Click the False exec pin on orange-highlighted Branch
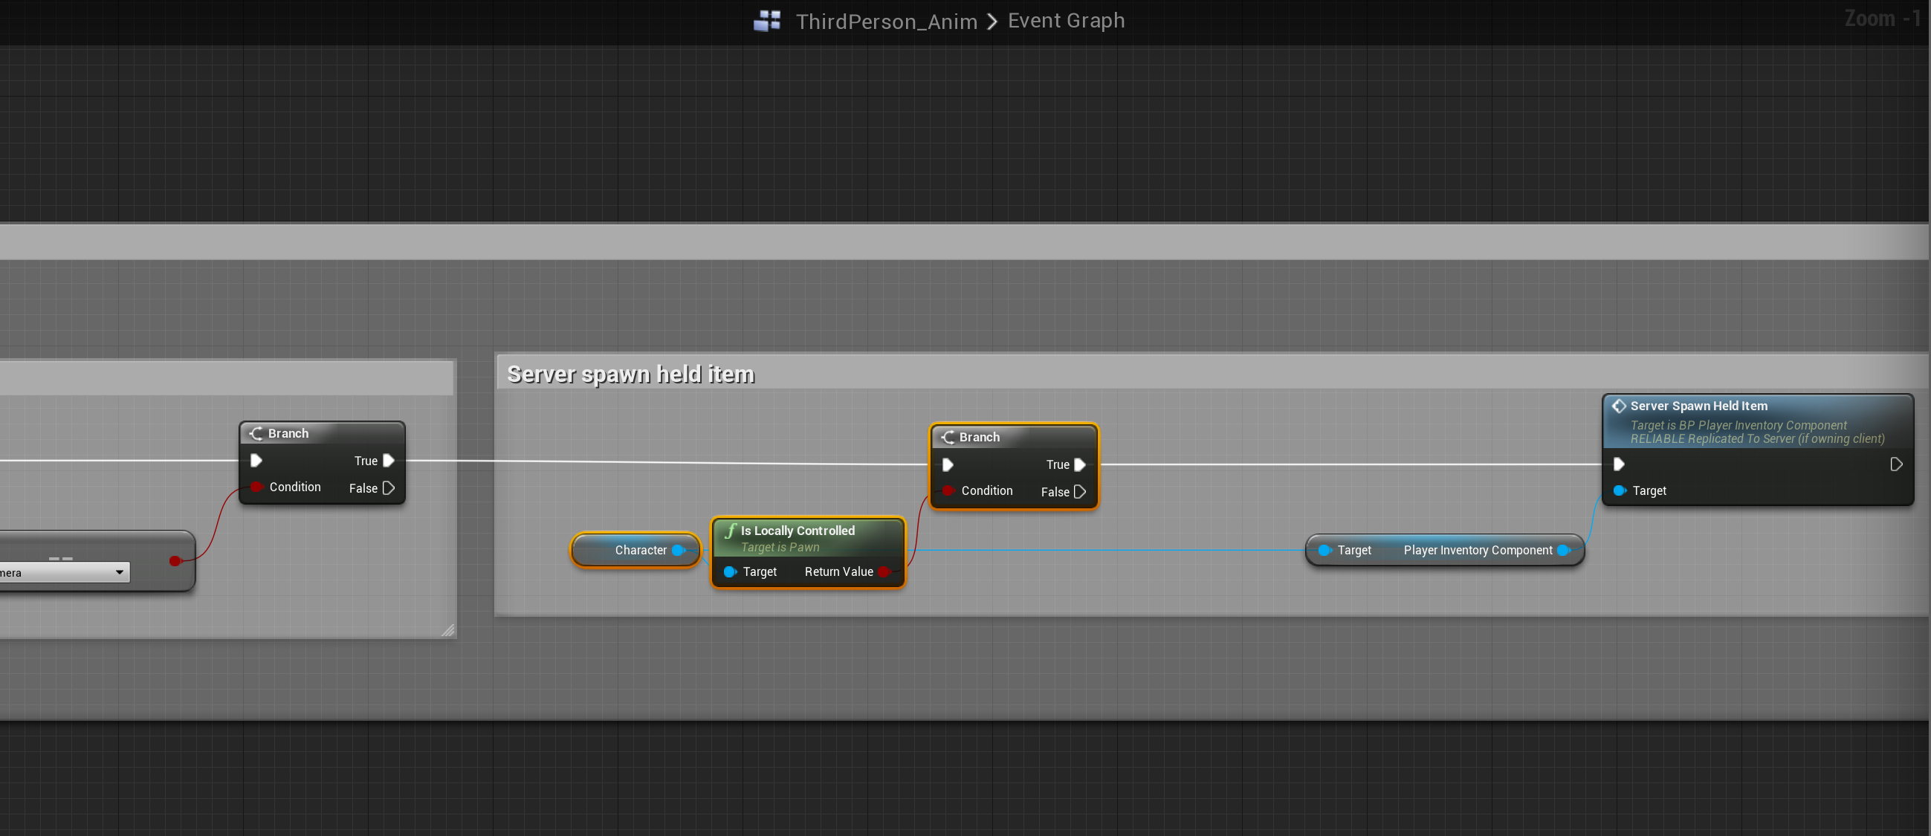This screenshot has width=1931, height=836. (1079, 492)
